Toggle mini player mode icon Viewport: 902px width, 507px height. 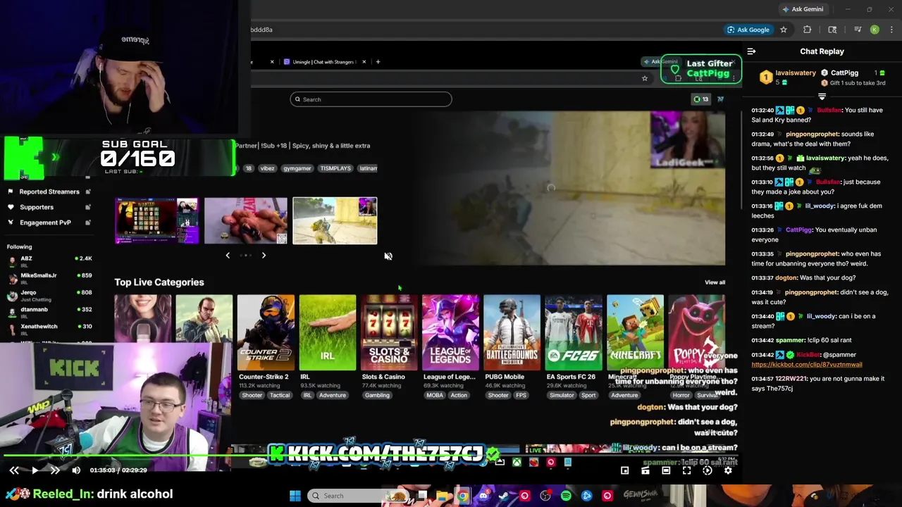point(624,470)
